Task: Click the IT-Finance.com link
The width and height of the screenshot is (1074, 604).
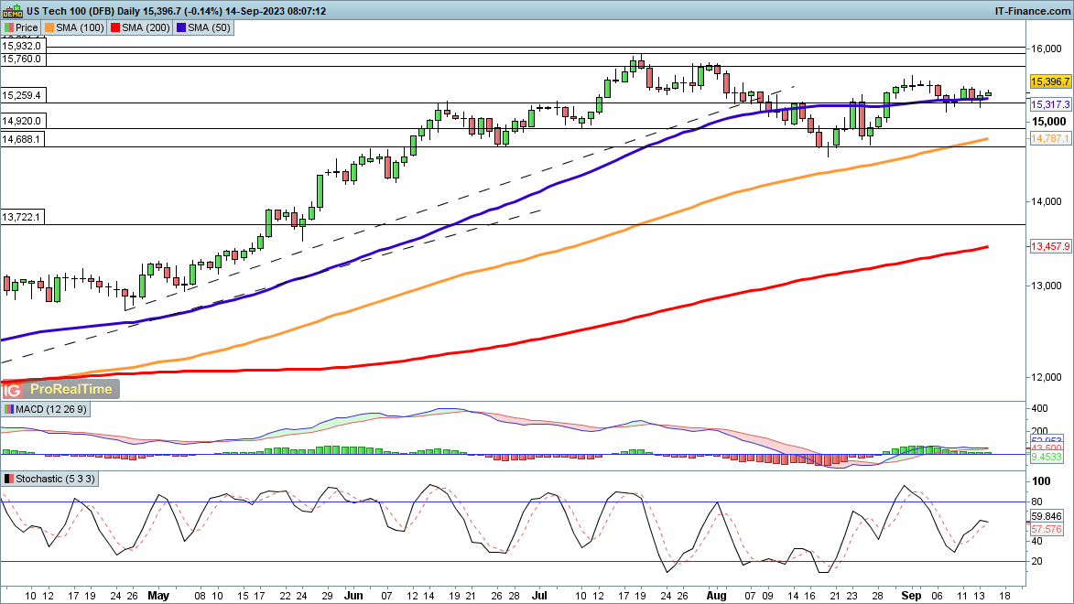Action: (1032, 11)
